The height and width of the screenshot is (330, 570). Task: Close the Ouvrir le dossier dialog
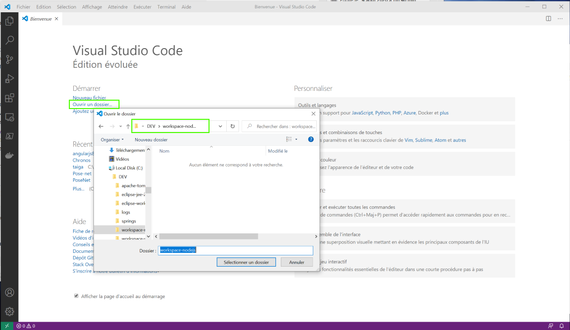313,113
